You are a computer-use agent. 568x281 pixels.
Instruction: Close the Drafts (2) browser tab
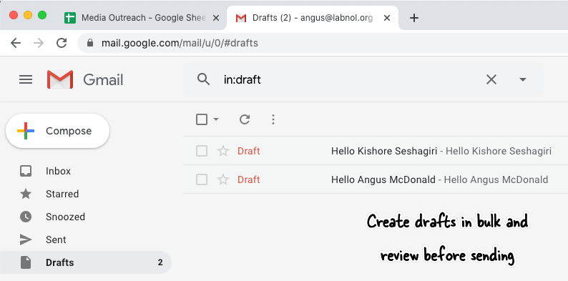click(387, 18)
